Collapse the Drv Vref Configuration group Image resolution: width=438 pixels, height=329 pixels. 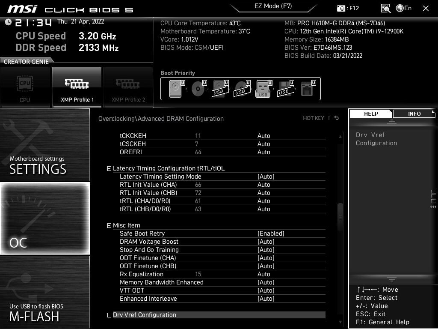[x=109, y=315]
